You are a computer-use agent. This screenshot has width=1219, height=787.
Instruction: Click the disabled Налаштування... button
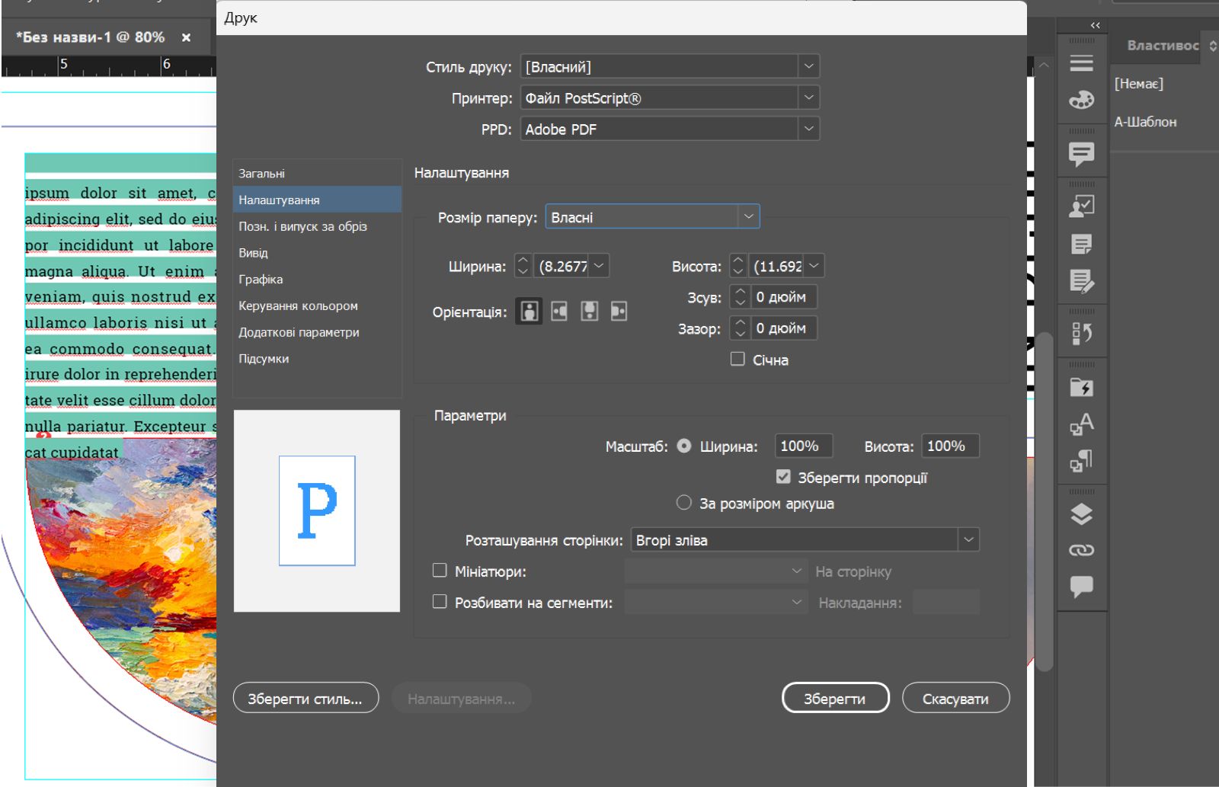(461, 698)
